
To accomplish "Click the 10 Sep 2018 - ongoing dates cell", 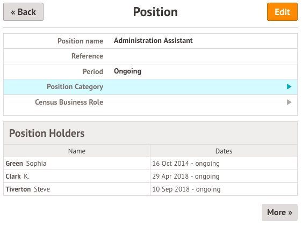I will tap(224, 189).
